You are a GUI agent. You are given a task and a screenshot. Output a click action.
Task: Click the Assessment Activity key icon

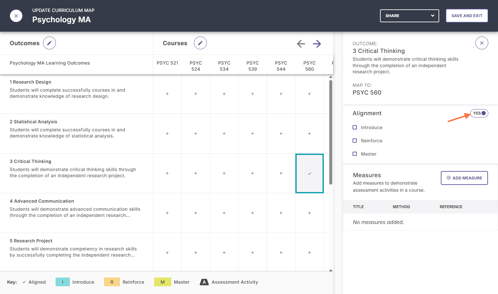coord(204,282)
